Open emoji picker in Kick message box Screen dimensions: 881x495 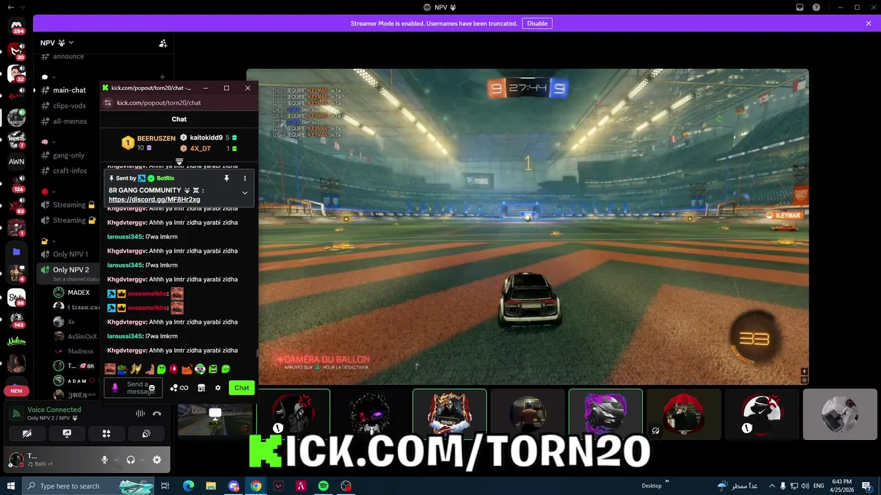(x=152, y=388)
